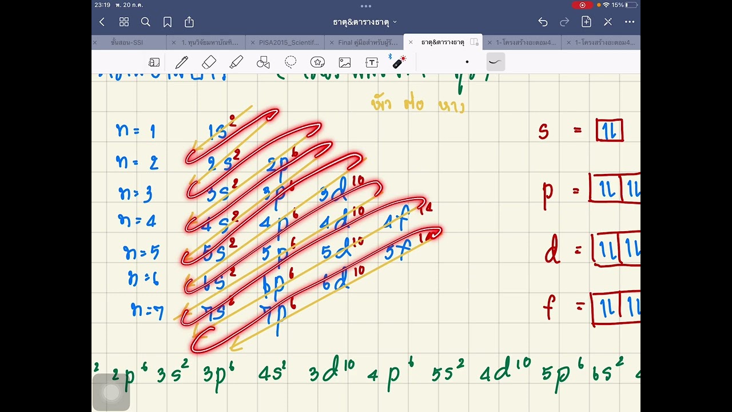Open split view icon on active tab
Image resolution: width=732 pixels, height=412 pixels.
point(474,42)
